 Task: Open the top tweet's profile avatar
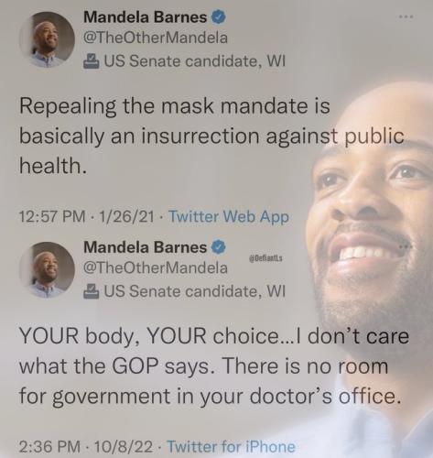[x=47, y=39]
